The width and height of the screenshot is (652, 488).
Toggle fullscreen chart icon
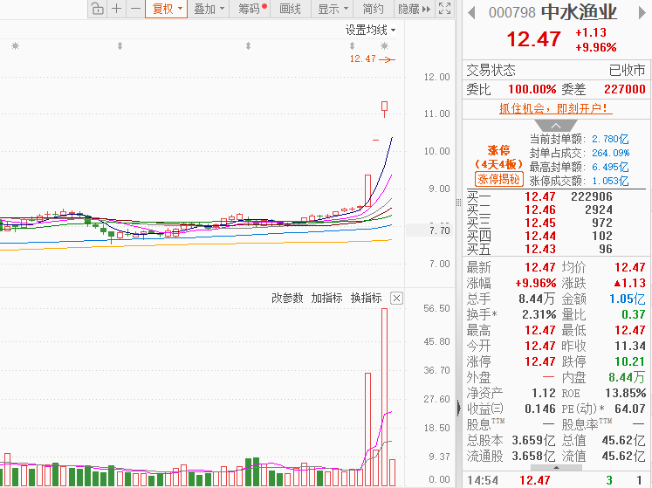pos(444,9)
